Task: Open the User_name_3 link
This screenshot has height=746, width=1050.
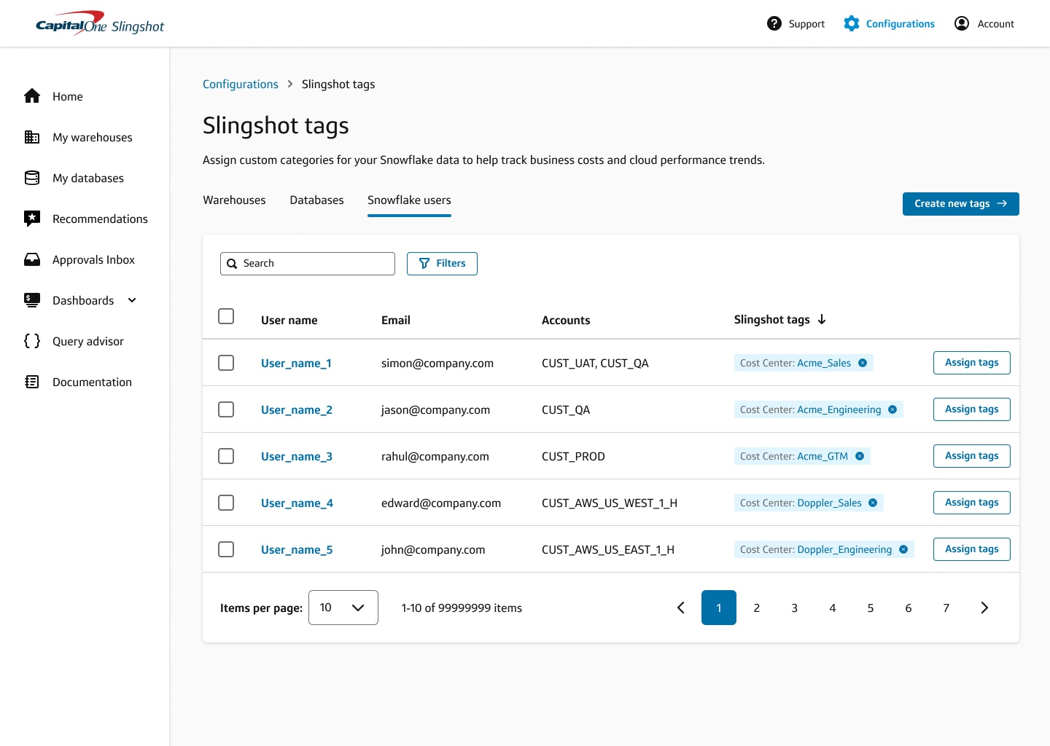Action: pyautogui.click(x=296, y=457)
